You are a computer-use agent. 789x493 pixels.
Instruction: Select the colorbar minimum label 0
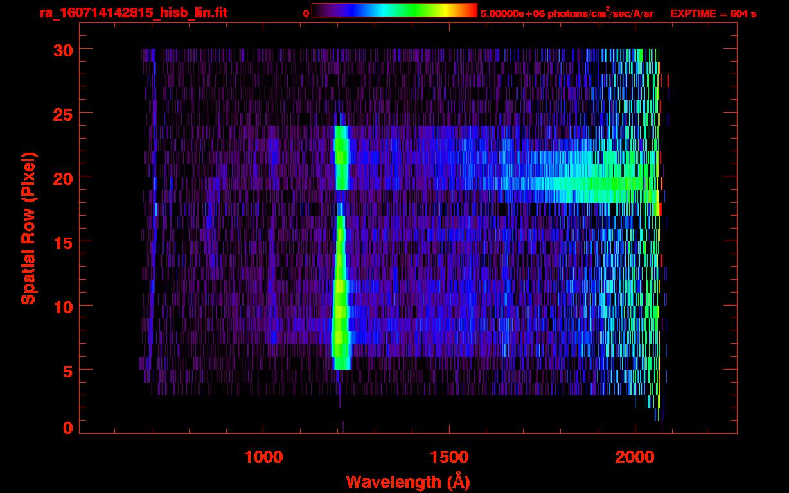click(306, 13)
